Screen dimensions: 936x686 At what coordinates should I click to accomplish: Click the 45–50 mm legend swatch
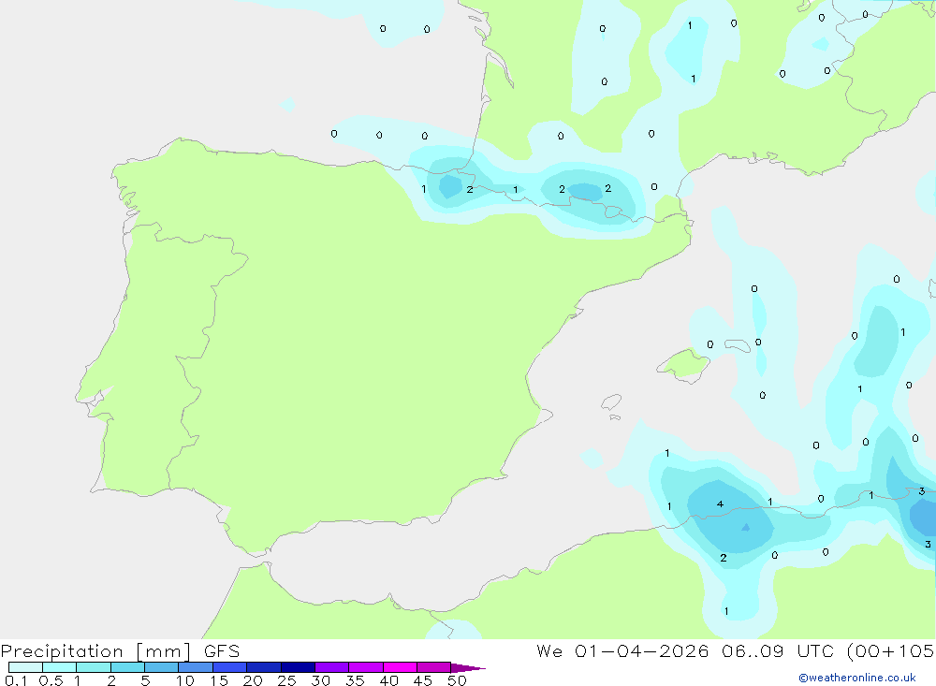tap(433, 667)
